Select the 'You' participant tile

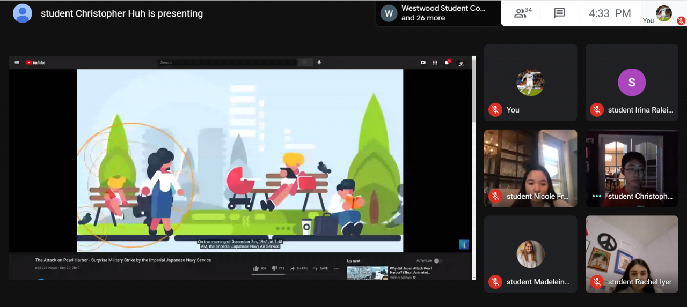coord(530,83)
